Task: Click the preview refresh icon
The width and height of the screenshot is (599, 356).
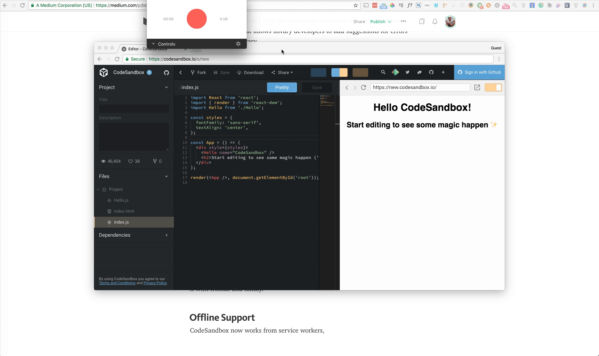Action: 364,87
